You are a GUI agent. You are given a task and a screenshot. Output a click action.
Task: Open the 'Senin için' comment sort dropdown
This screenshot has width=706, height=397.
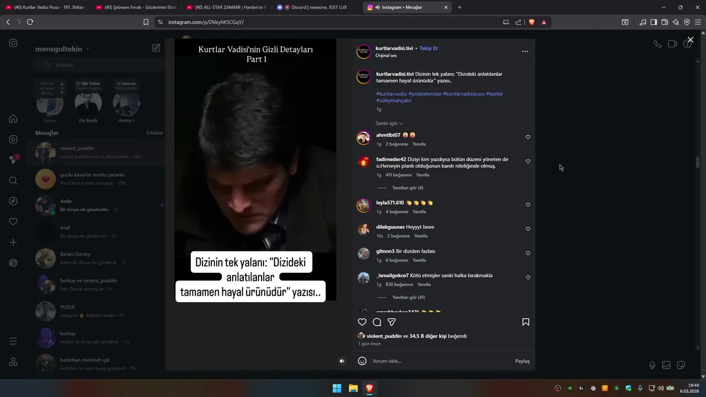pyautogui.click(x=389, y=124)
